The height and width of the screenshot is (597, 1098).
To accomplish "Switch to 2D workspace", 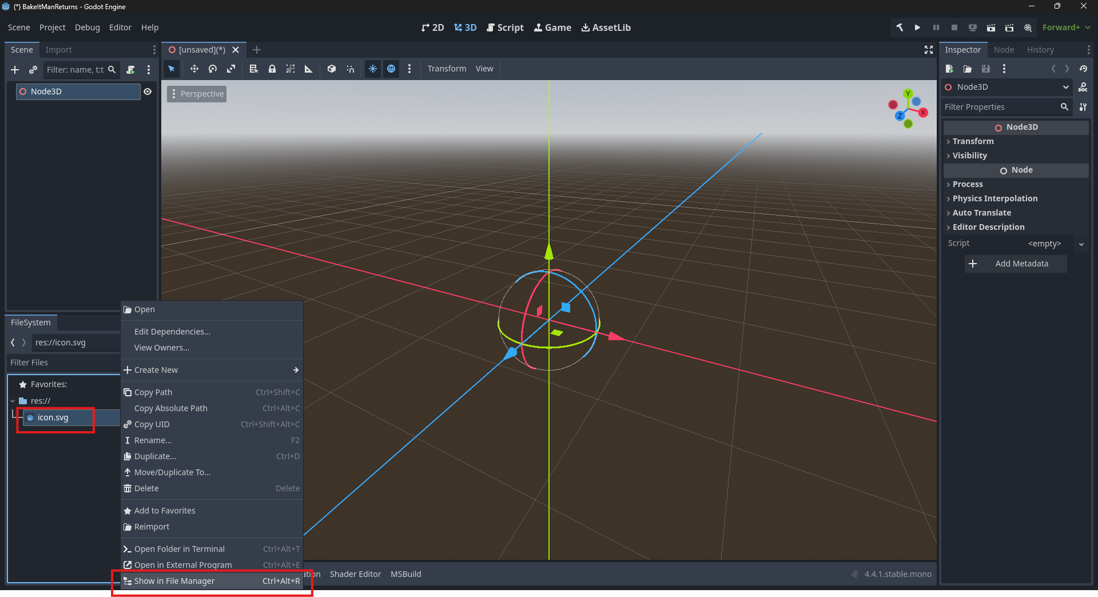I will tap(432, 27).
